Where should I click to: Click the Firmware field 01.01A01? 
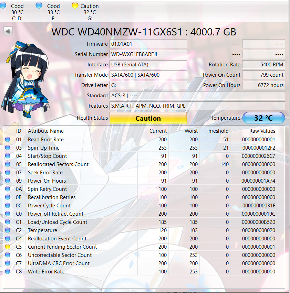pos(148,44)
